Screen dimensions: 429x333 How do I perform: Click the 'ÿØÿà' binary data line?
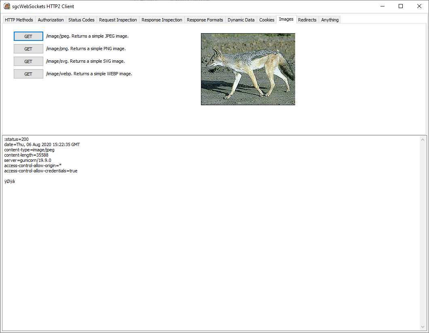coord(10,181)
